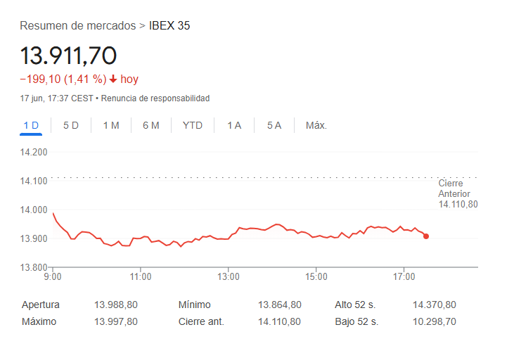
Task: Click the Renuncia de responsabilidad link
Action: [155, 98]
